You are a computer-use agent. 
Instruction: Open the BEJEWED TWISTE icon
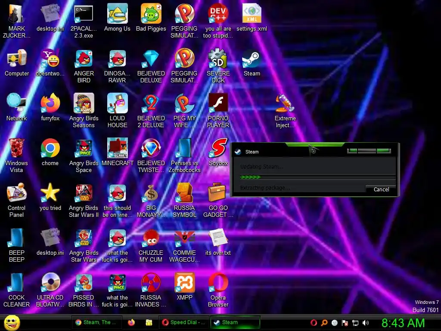(x=151, y=155)
